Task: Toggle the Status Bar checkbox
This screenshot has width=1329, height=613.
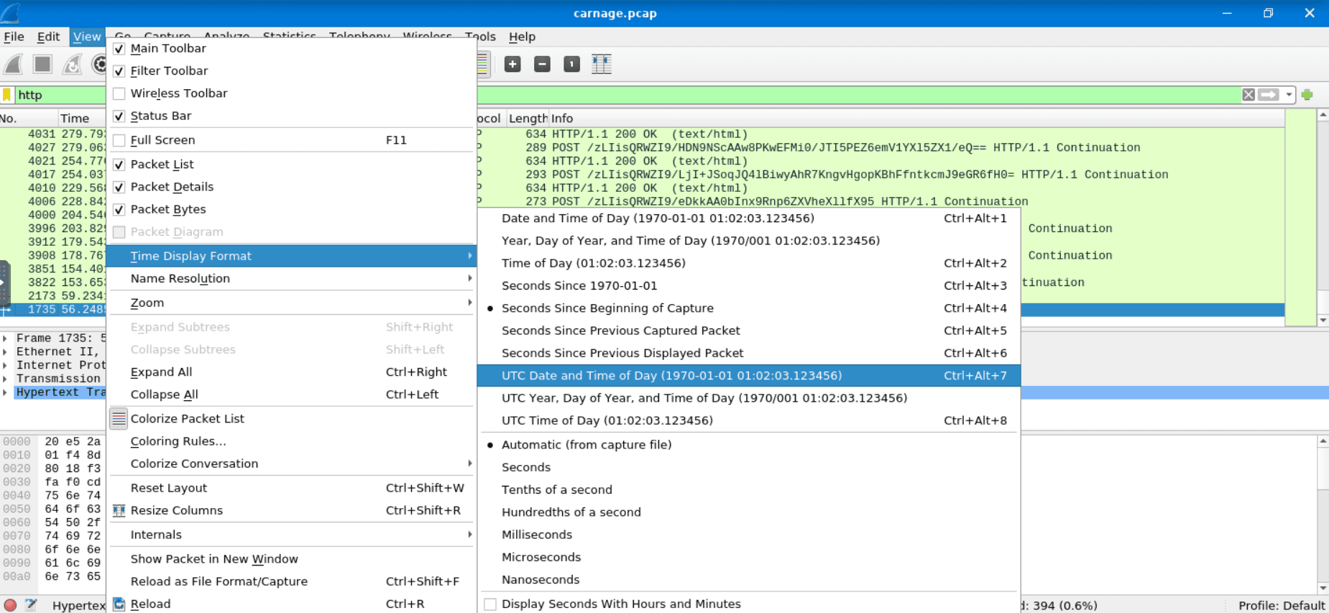Action: [119, 116]
